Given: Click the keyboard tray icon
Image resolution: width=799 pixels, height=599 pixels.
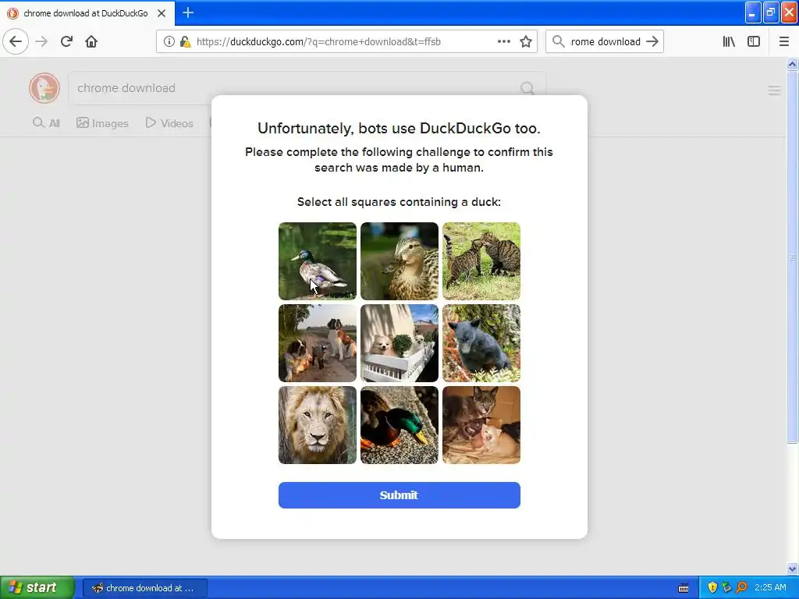Looking at the screenshot, I should coord(684,588).
